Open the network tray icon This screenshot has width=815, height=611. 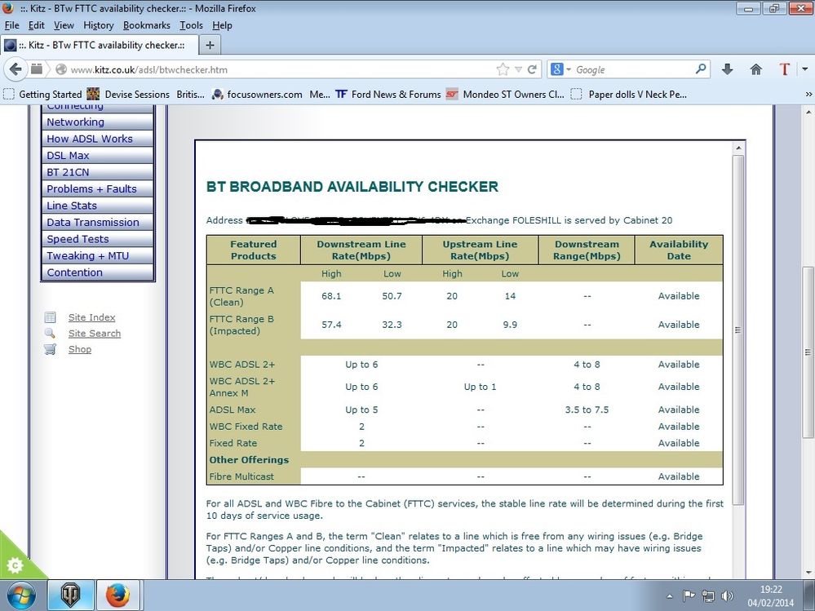pyautogui.click(x=708, y=596)
